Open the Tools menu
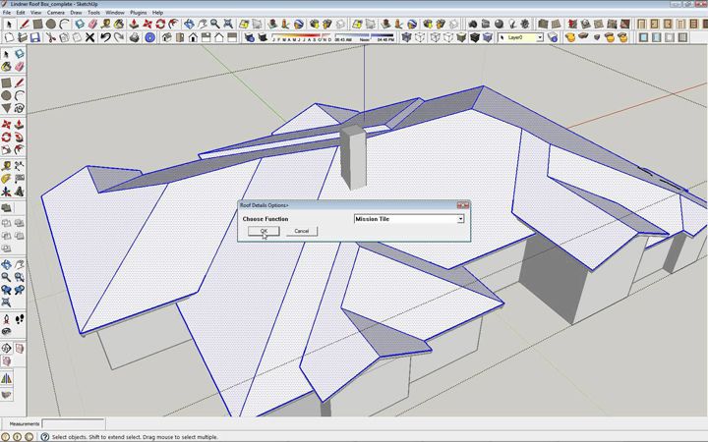Viewport: 708px width, 442px height. point(93,12)
